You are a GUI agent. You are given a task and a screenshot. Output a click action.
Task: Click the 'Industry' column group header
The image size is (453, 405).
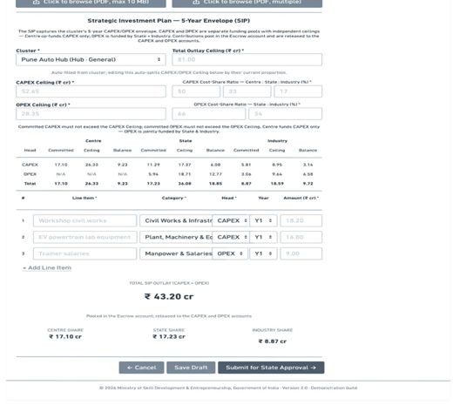277,141
